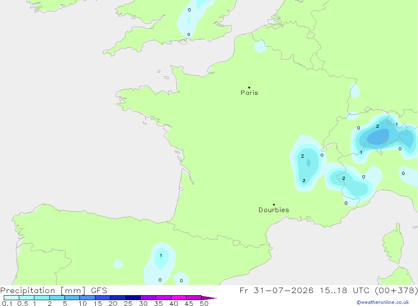Click the Paris location dot marker
This screenshot has height=306, width=418.
click(x=249, y=87)
